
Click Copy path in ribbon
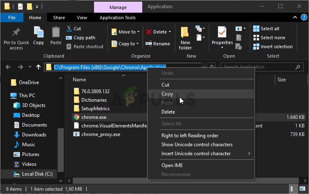pyautogui.click(x=81, y=38)
